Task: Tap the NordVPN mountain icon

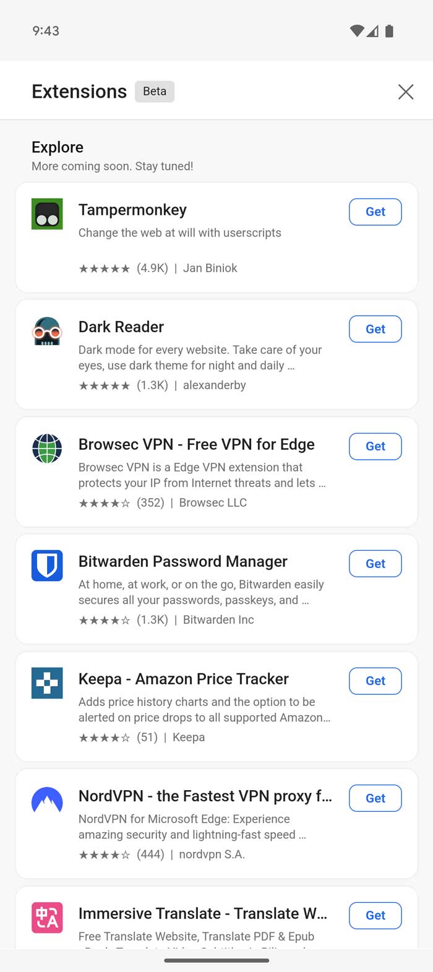Action: pyautogui.click(x=47, y=800)
